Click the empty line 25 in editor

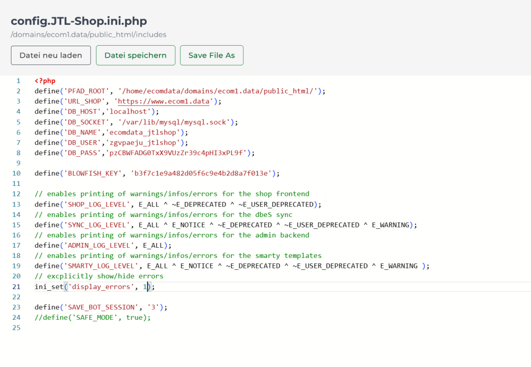(156, 328)
